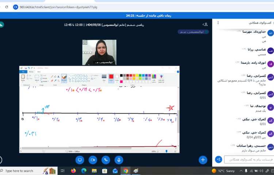Viewport: 274px width, 175px height.
Task: Open Brushes dropdown arrow in Paint
Action: (x=64, y=81)
